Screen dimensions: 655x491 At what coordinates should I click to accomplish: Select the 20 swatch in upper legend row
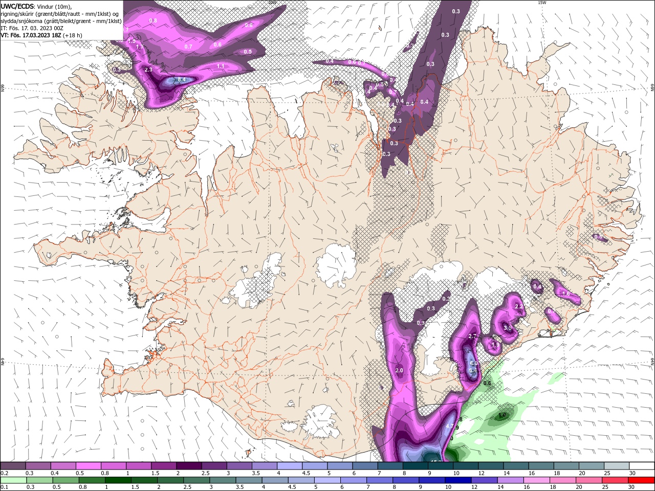591,466
